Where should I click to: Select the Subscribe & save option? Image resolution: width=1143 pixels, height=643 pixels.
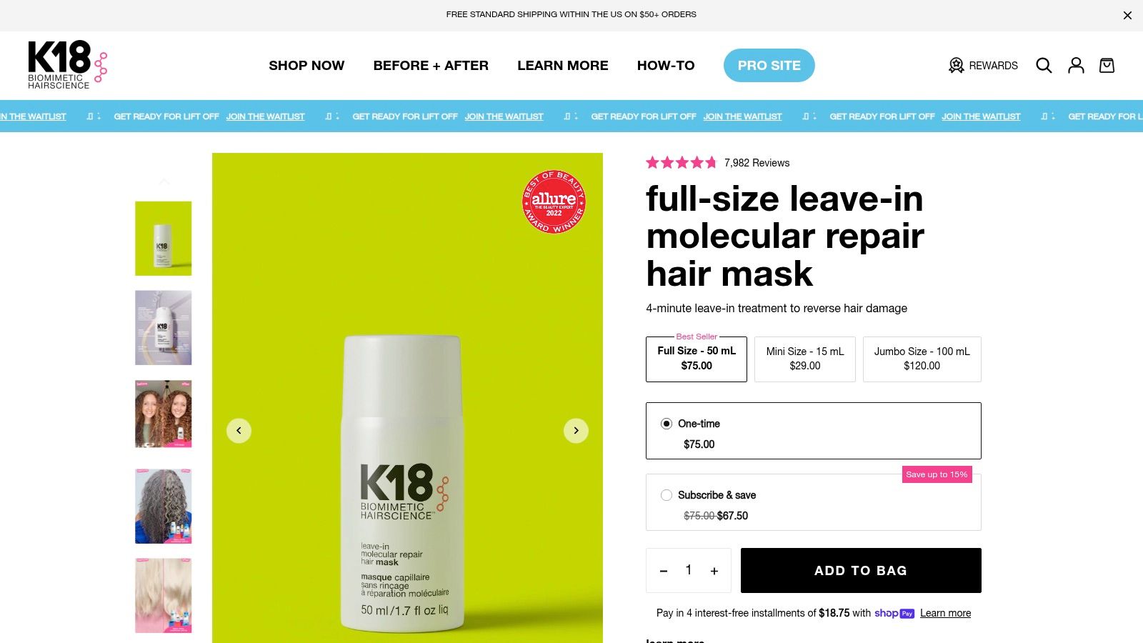tap(813, 502)
